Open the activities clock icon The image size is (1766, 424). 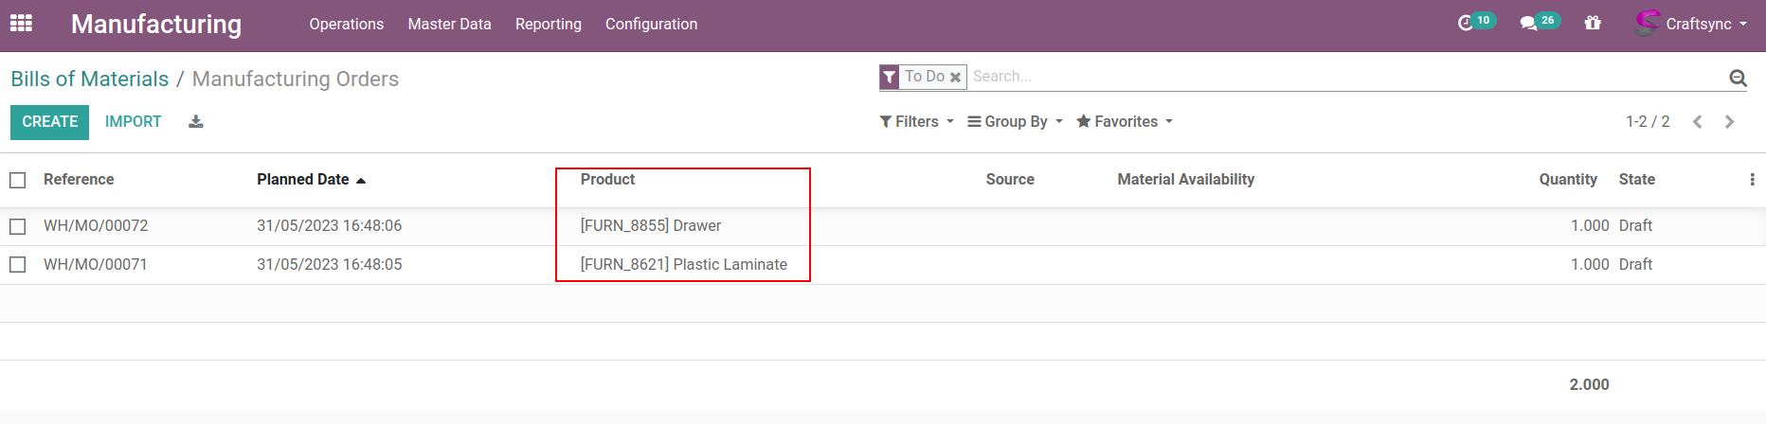tap(1466, 24)
